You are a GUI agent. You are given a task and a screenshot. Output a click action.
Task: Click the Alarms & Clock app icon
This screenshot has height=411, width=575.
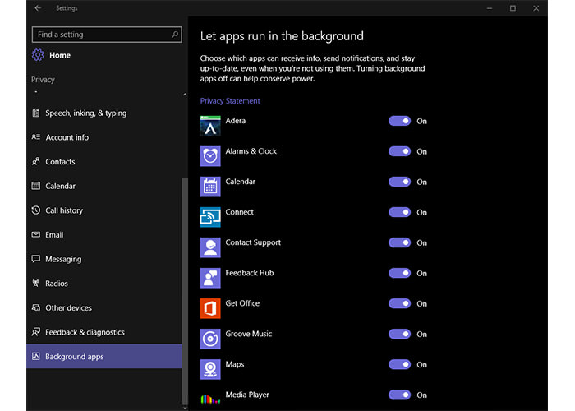click(x=210, y=156)
